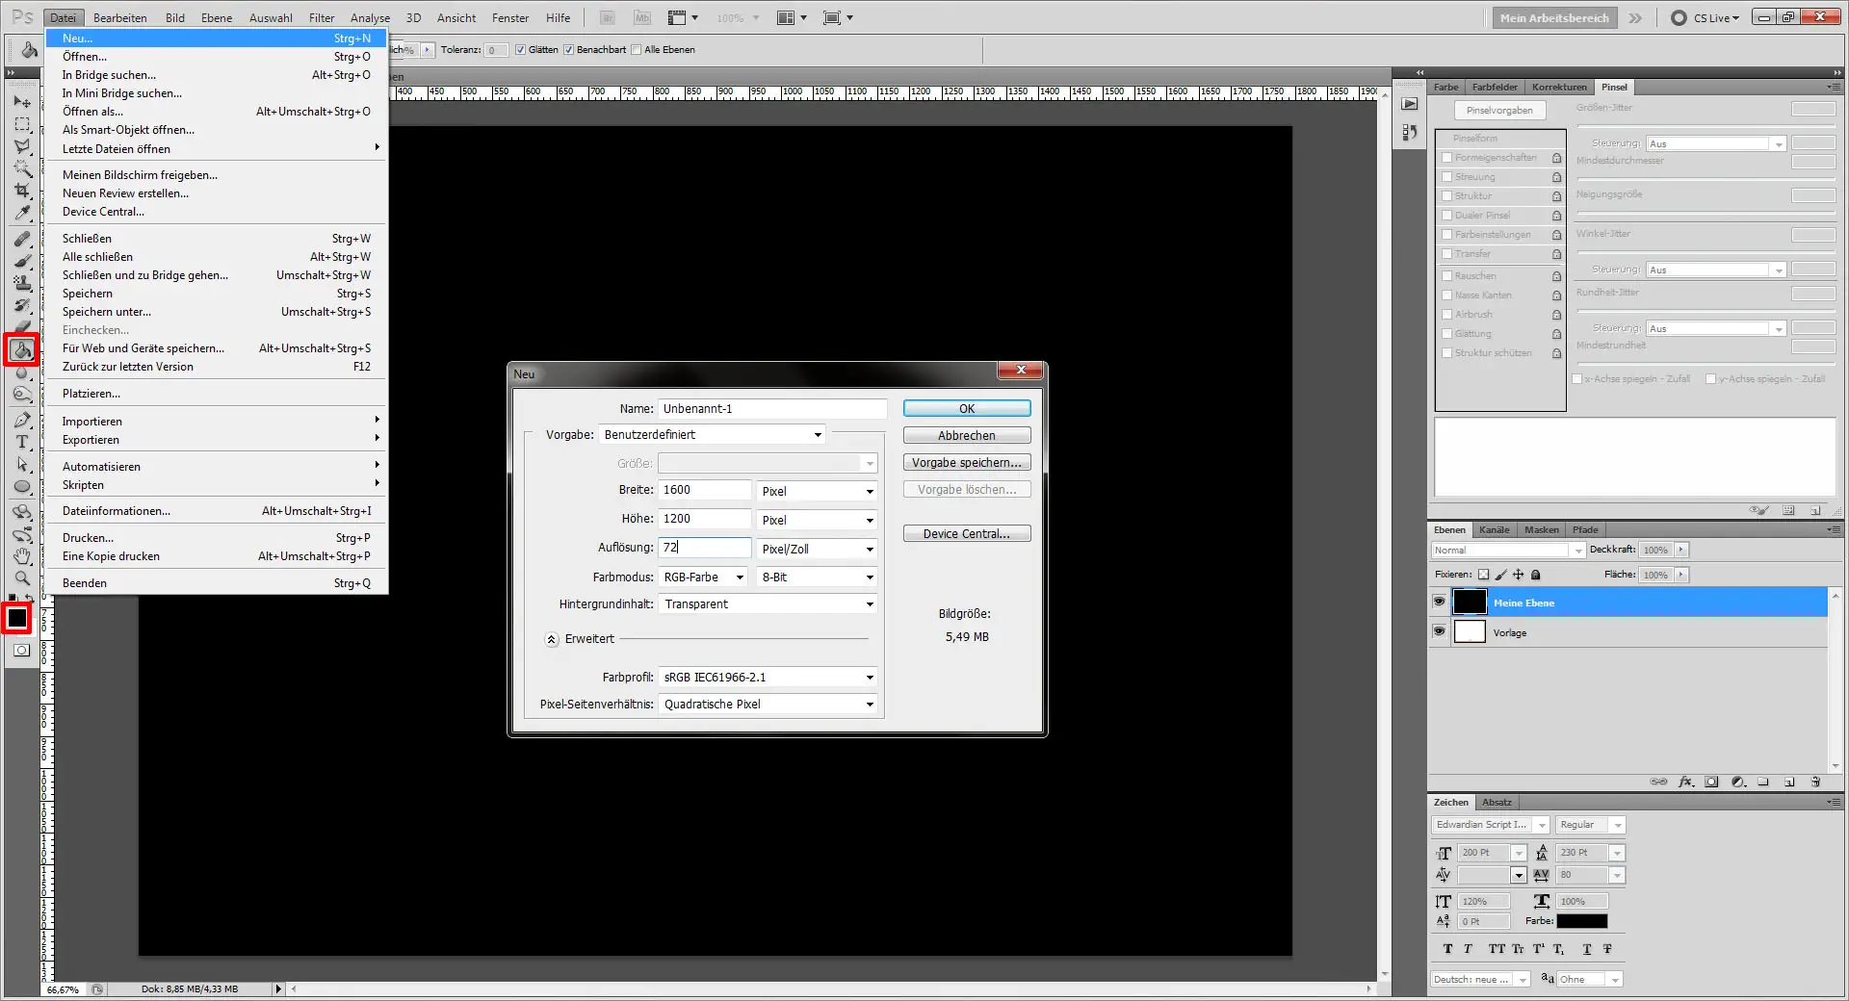Image resolution: width=1849 pixels, height=1001 pixels.
Task: Create a new layer
Action: pos(1789,782)
